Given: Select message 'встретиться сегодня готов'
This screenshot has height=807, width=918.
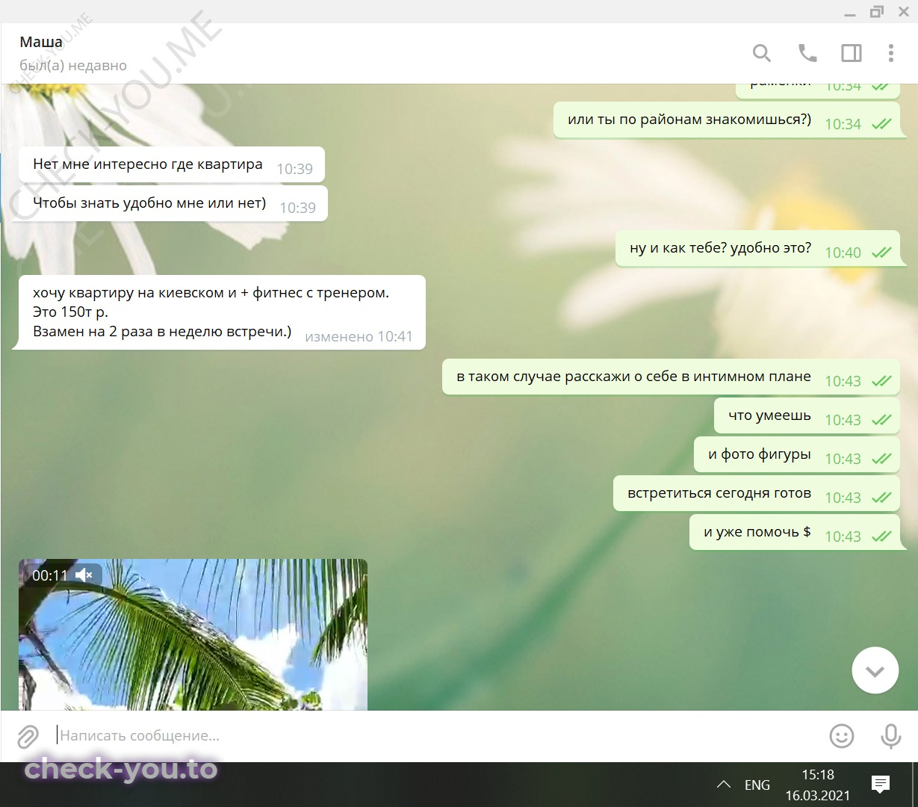Looking at the screenshot, I should coord(757,493).
